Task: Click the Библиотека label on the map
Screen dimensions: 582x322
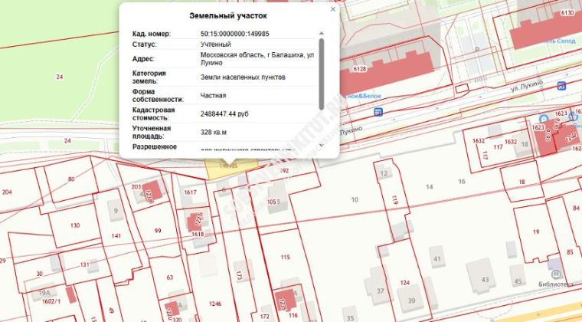Action: 556,284
